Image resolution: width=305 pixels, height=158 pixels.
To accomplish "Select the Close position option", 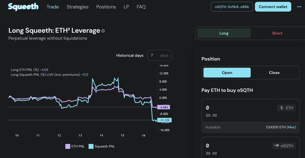I will 274,73.
